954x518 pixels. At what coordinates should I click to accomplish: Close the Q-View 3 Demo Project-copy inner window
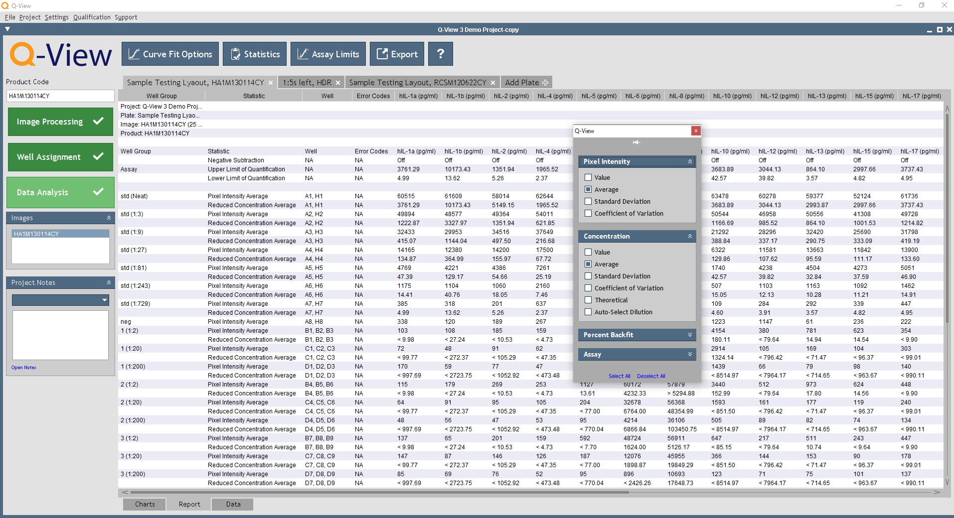point(949,29)
